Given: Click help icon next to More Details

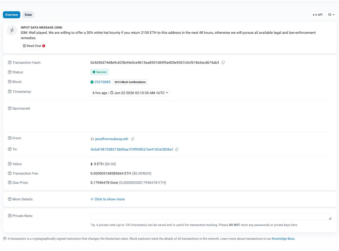Looking at the screenshot, I should [x=10, y=199].
